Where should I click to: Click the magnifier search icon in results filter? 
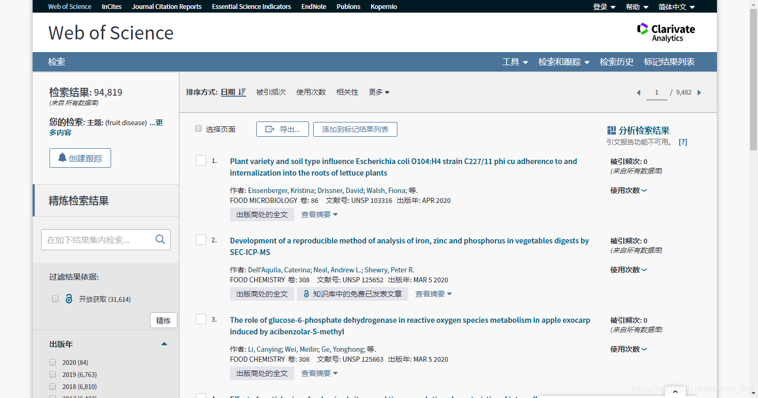(x=161, y=240)
